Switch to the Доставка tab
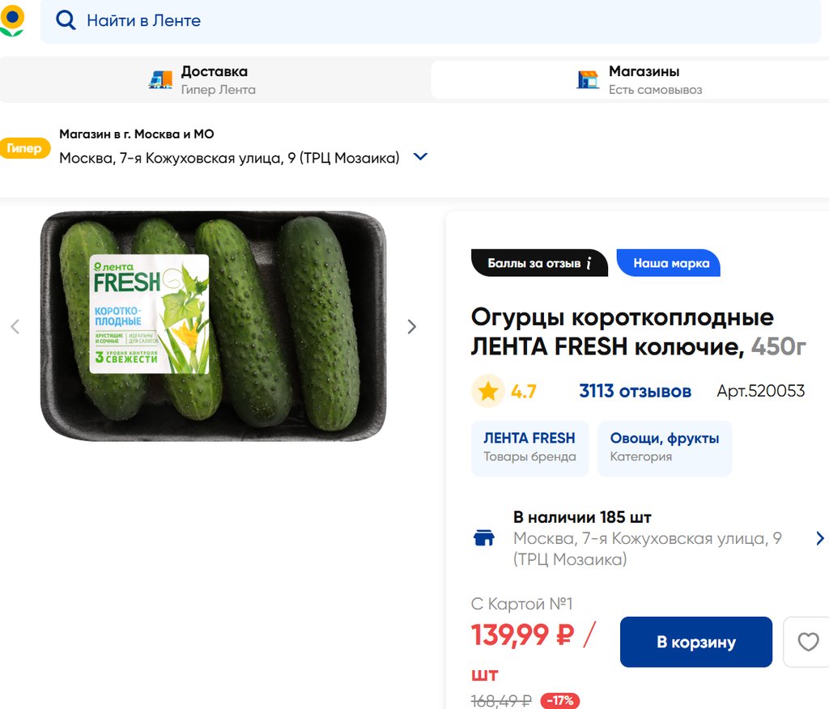Screen dimensions: 829x709 [215, 79]
